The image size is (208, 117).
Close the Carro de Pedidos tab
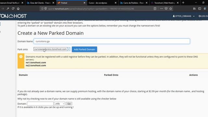[x=147, y=3]
